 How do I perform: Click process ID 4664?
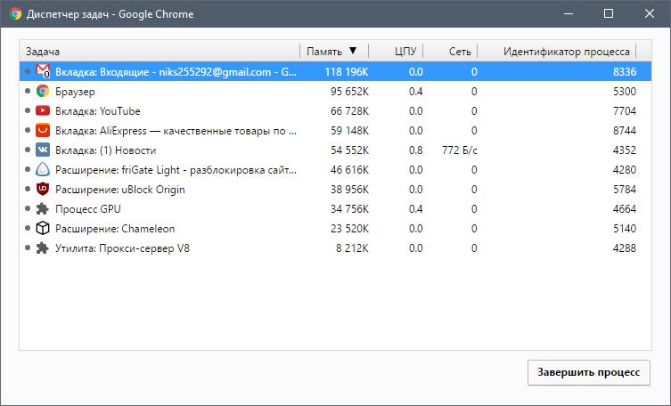tap(625, 209)
